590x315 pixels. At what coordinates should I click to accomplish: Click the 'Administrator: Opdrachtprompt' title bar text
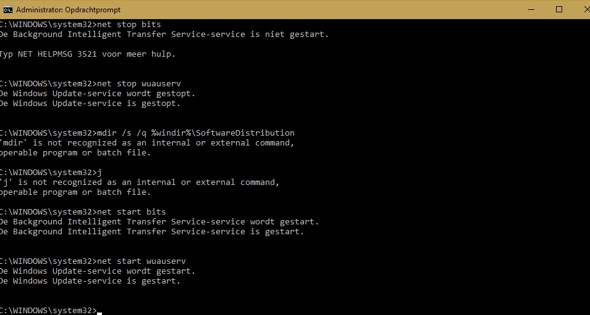69,10
